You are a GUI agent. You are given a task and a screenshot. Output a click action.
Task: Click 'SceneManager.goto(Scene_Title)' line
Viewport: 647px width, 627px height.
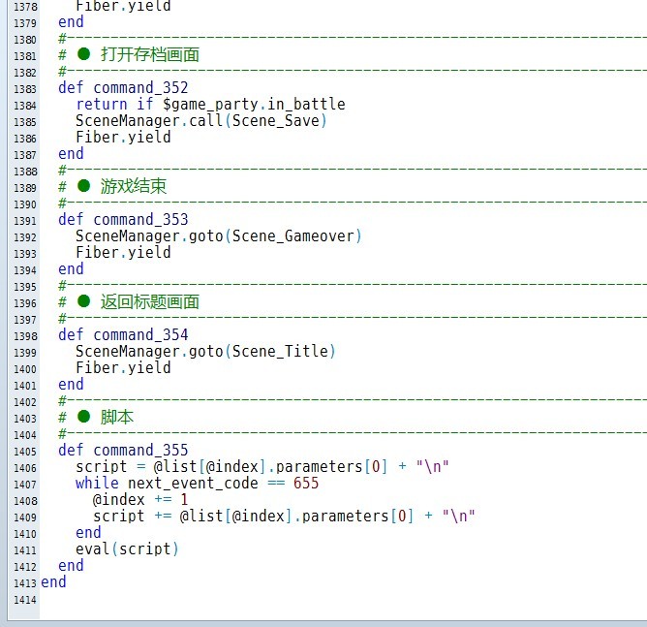coord(205,351)
